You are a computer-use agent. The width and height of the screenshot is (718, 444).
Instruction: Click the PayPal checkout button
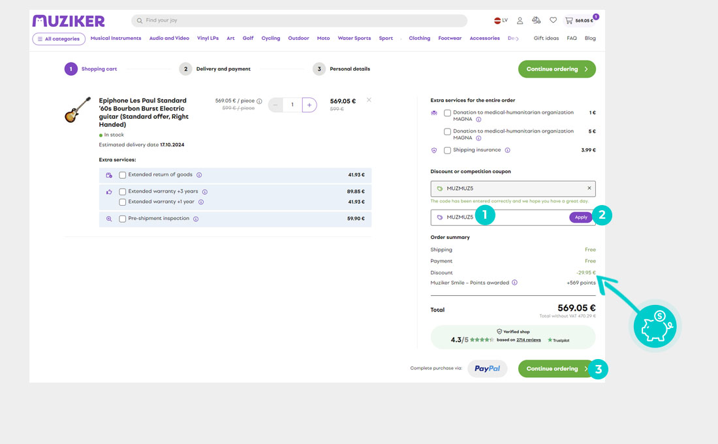487,369
